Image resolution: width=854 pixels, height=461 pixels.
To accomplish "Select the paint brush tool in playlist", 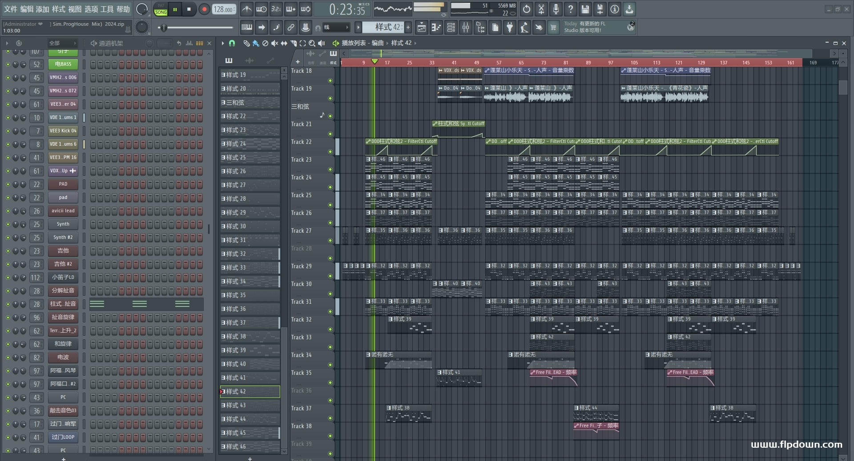I will coord(255,43).
